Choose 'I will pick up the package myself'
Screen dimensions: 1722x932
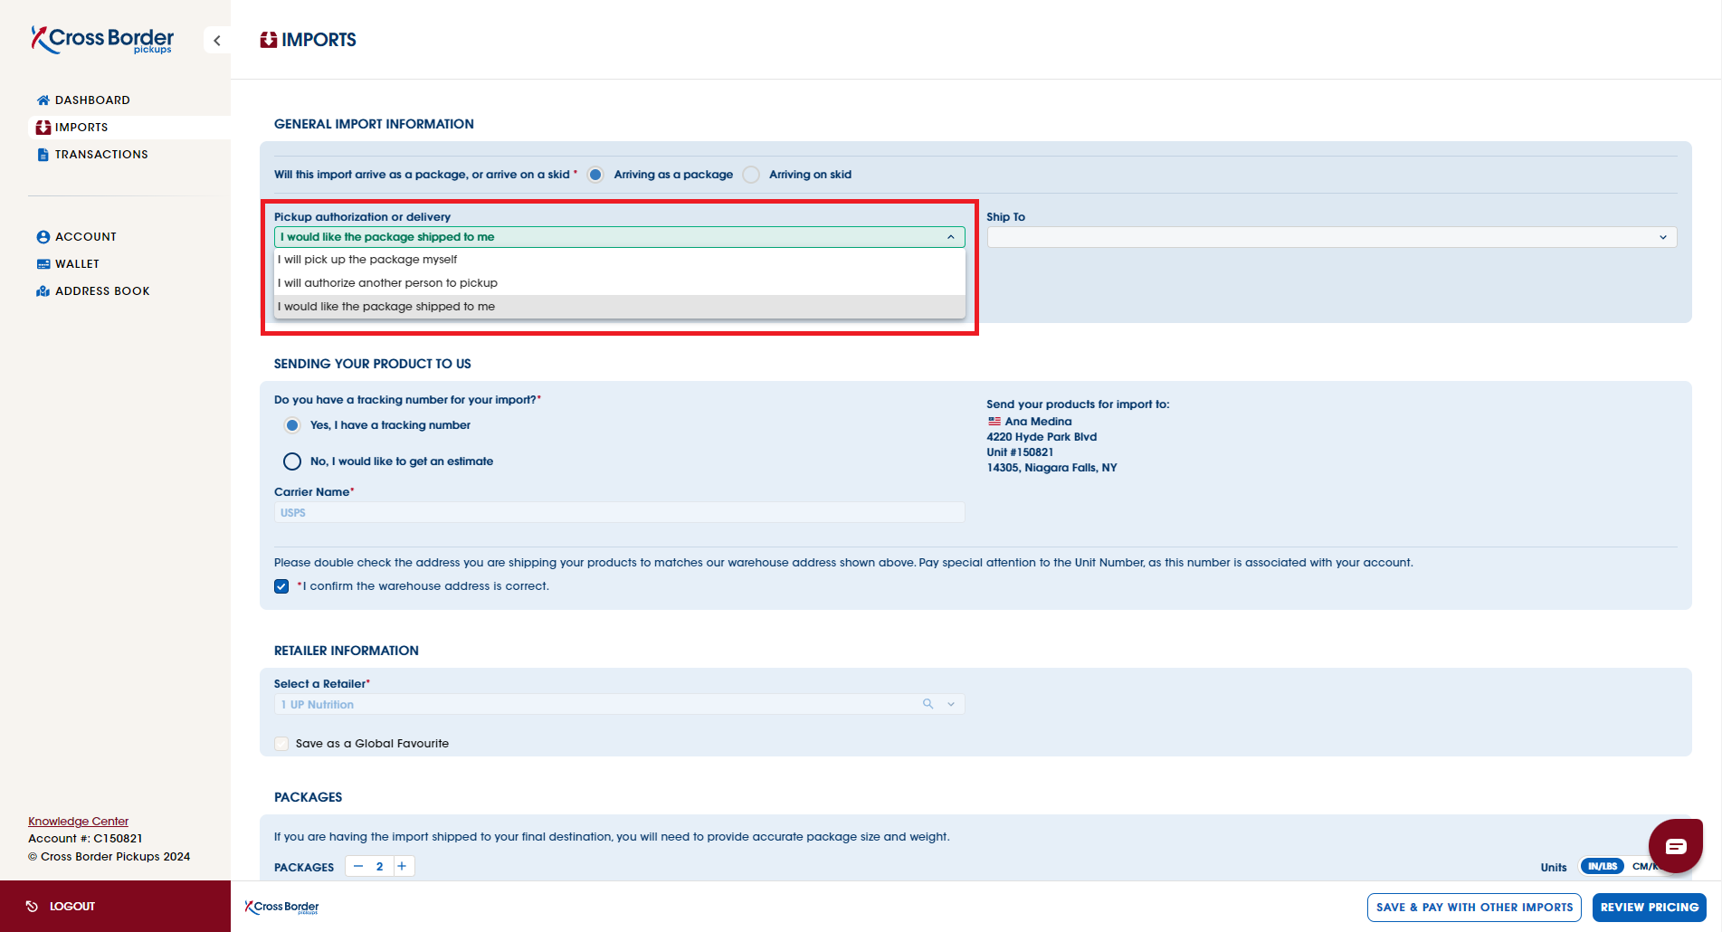tap(620, 260)
